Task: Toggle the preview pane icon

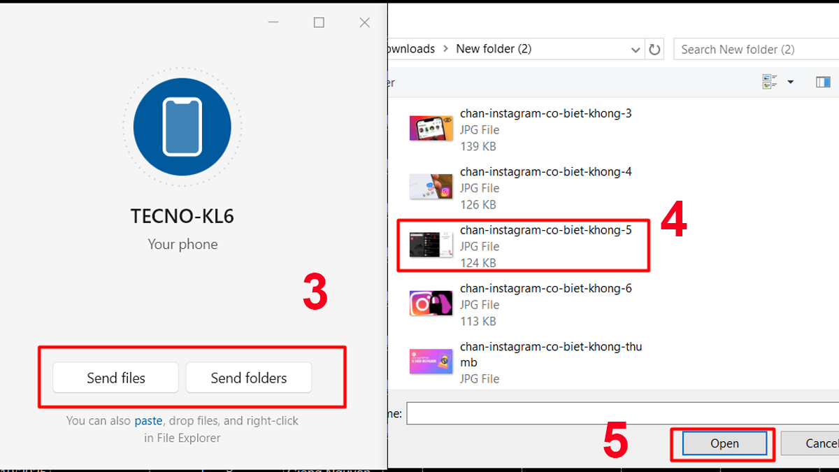Action: (823, 82)
